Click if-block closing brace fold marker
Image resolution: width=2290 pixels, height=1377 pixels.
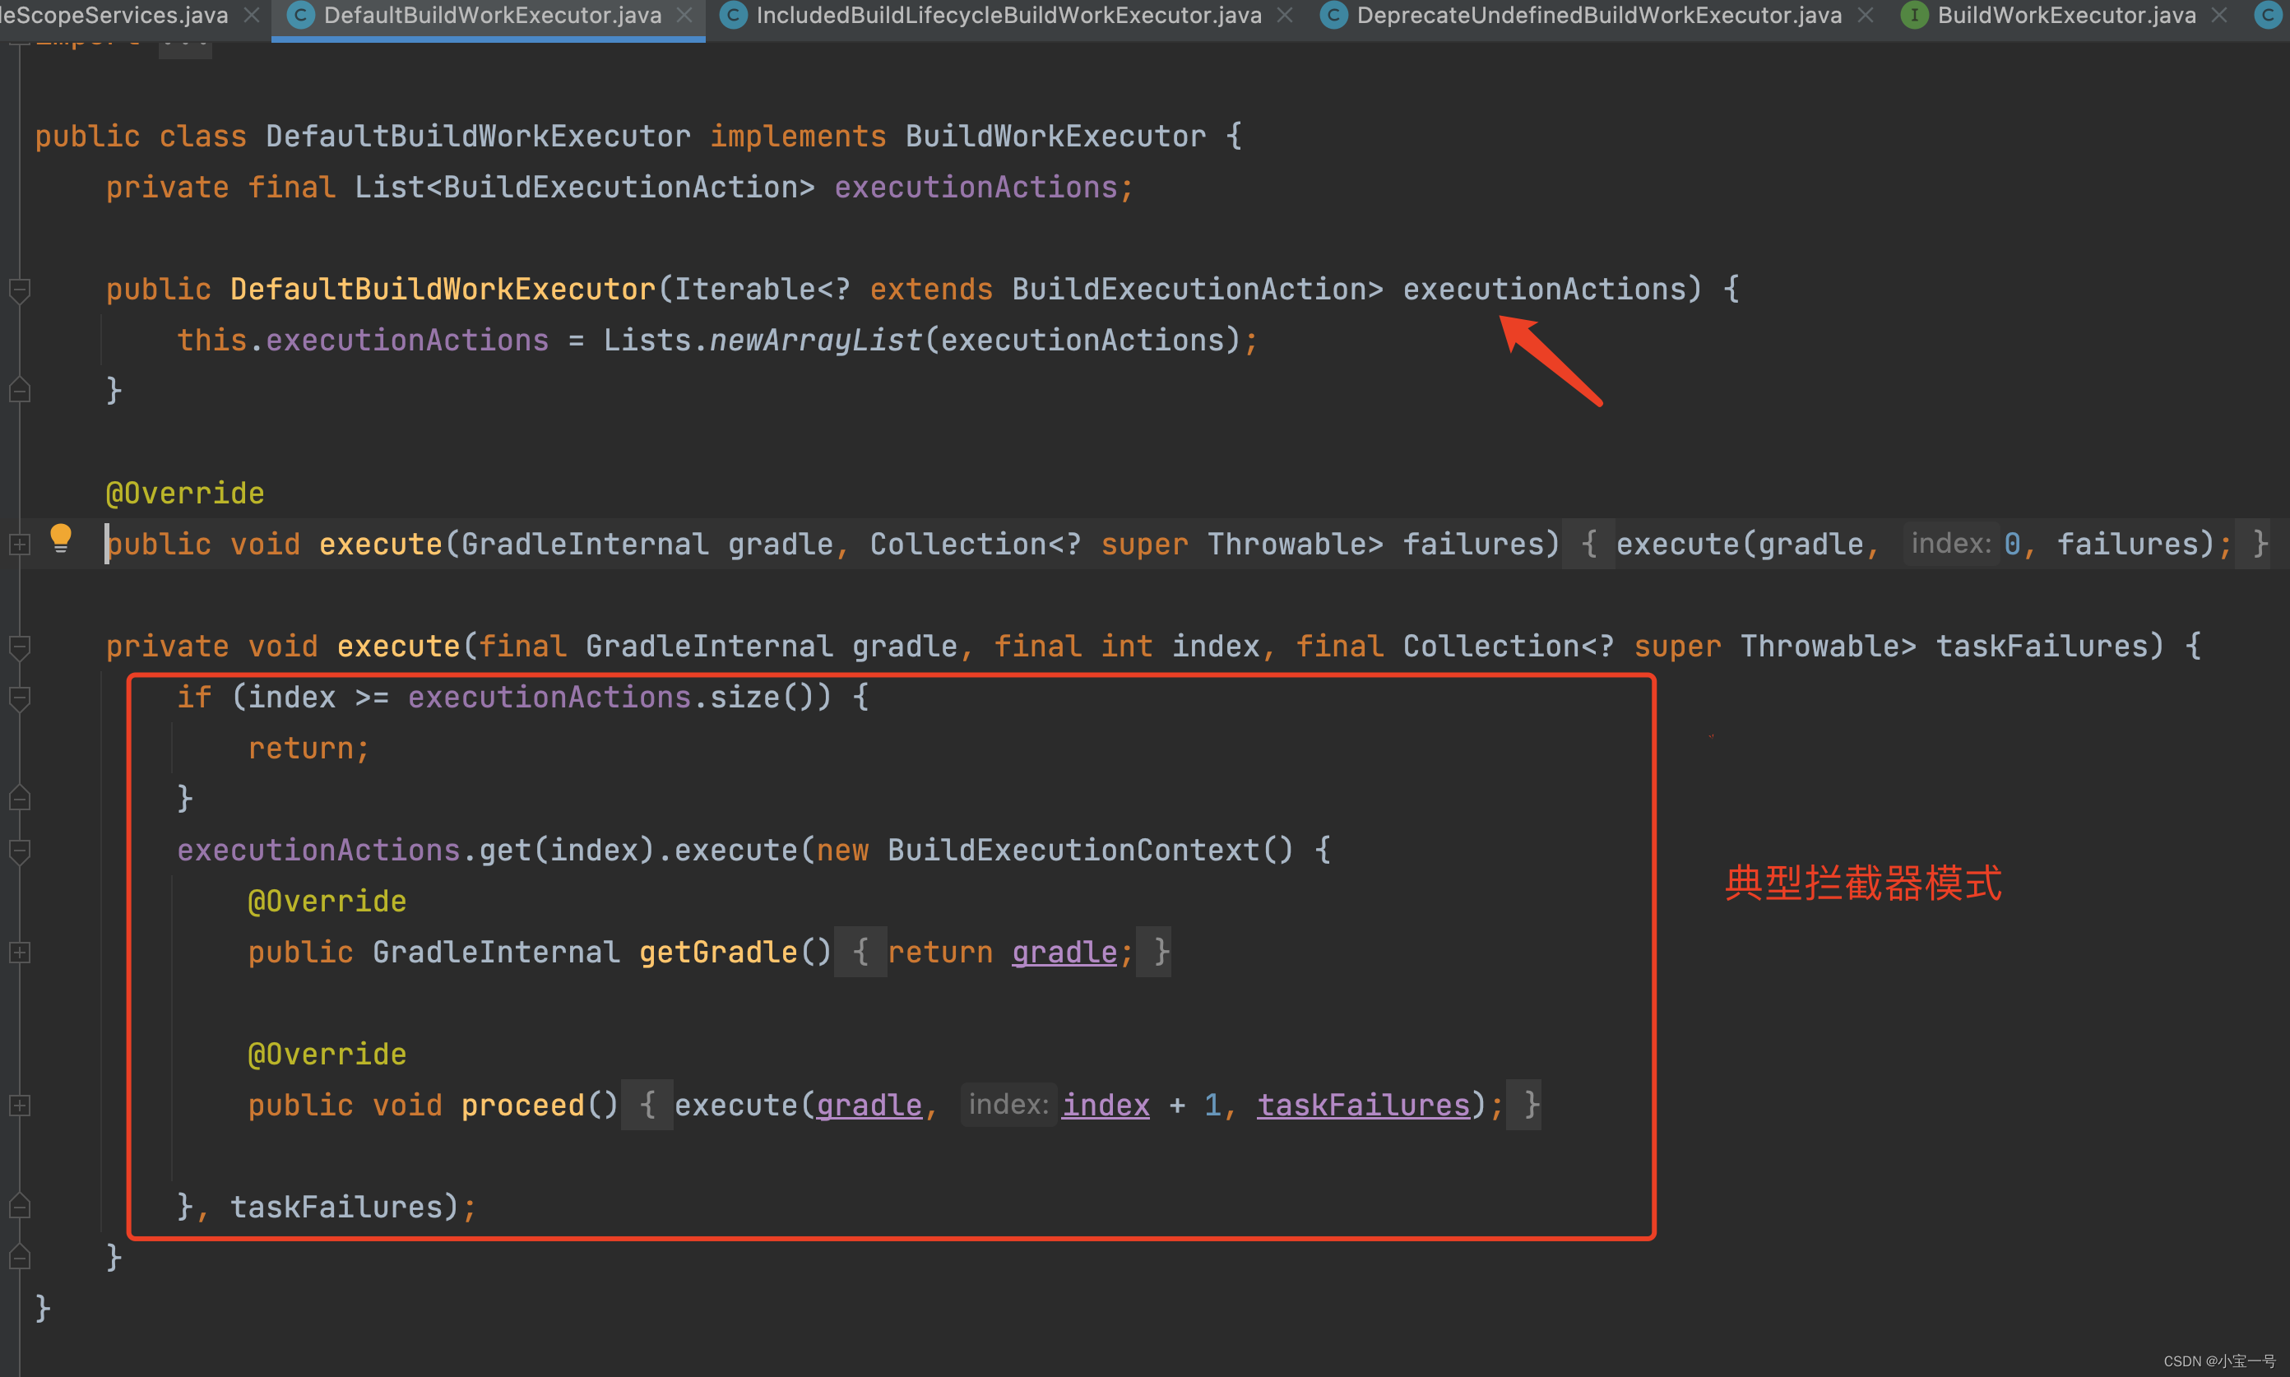[x=20, y=798]
